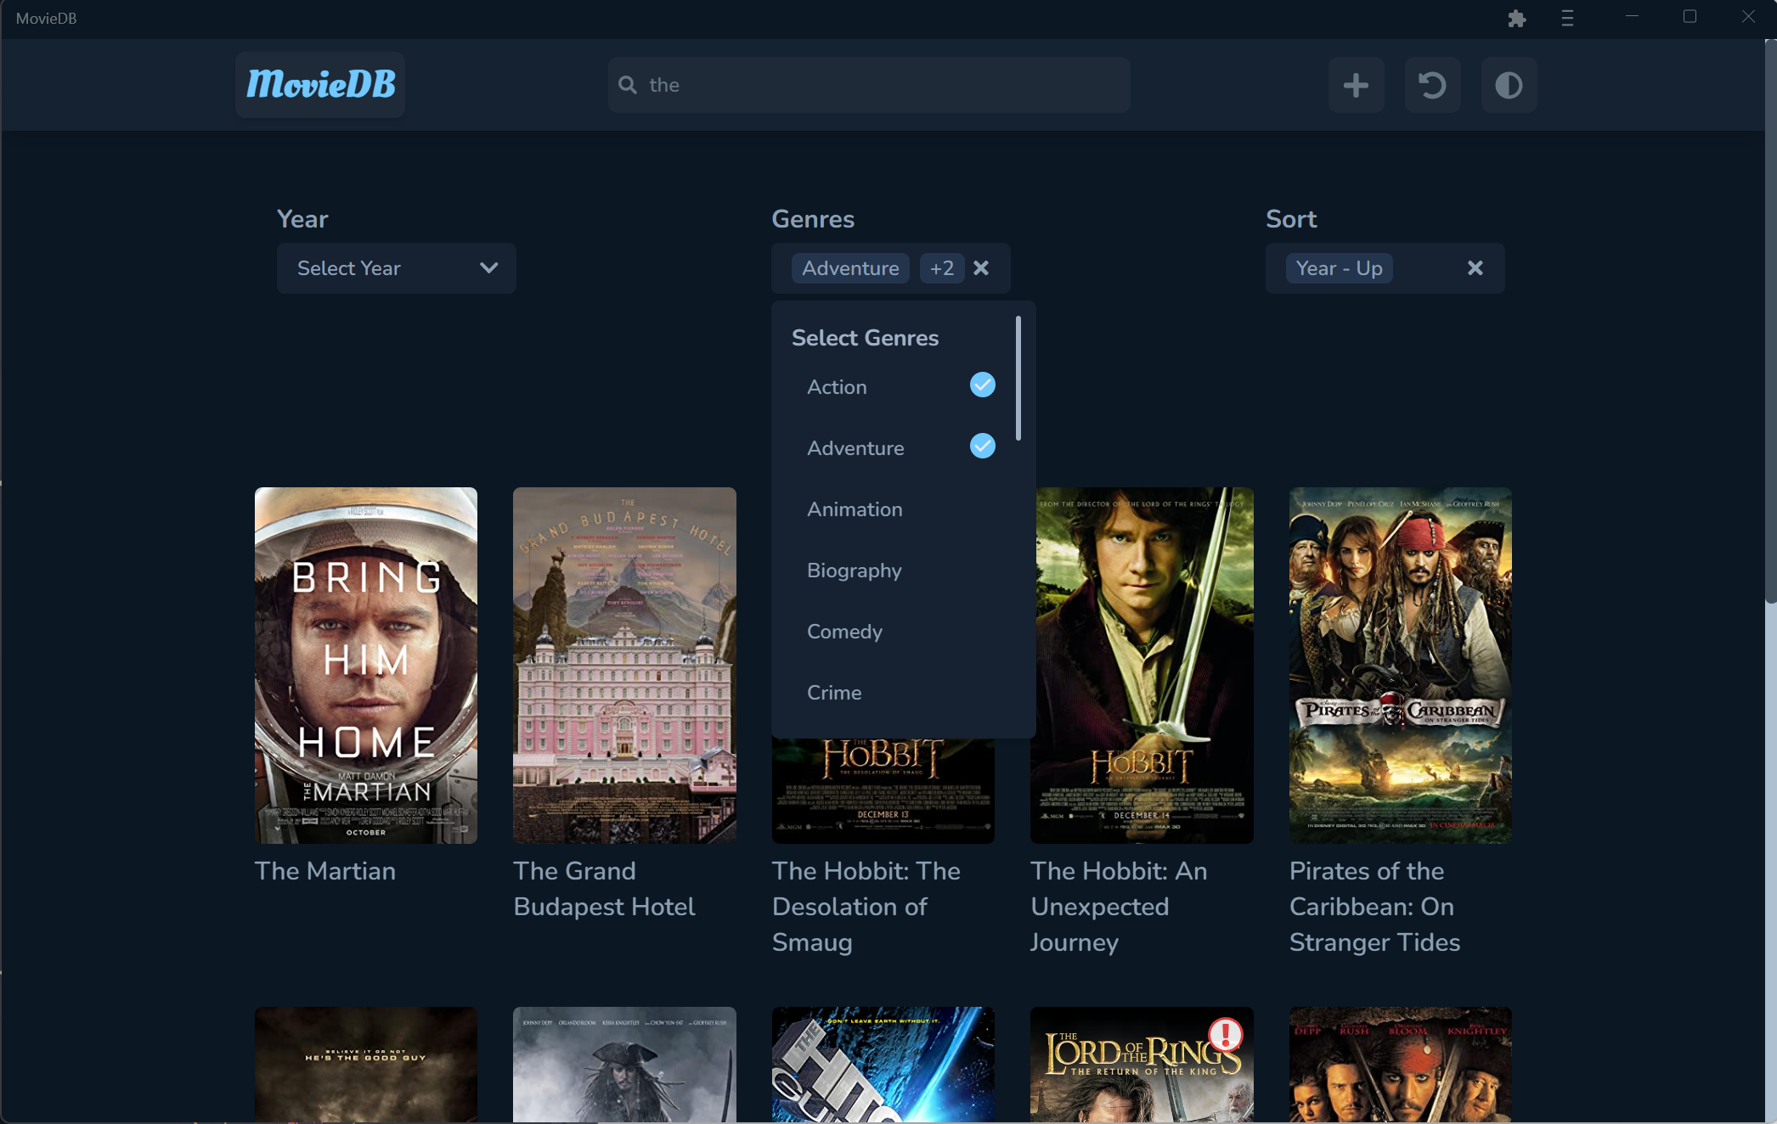Uncheck the Adventure genre checkmark

tap(982, 447)
